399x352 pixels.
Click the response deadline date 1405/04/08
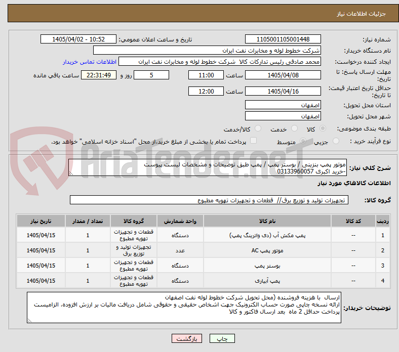[283, 75]
